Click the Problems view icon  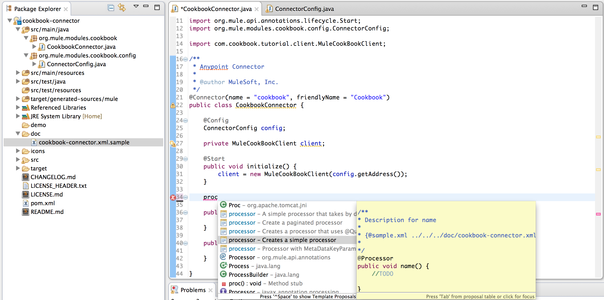pyautogui.click(x=174, y=290)
